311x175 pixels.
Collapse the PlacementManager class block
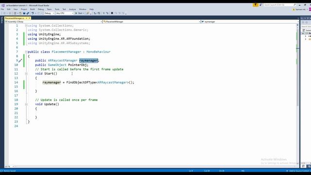(x=26, y=52)
